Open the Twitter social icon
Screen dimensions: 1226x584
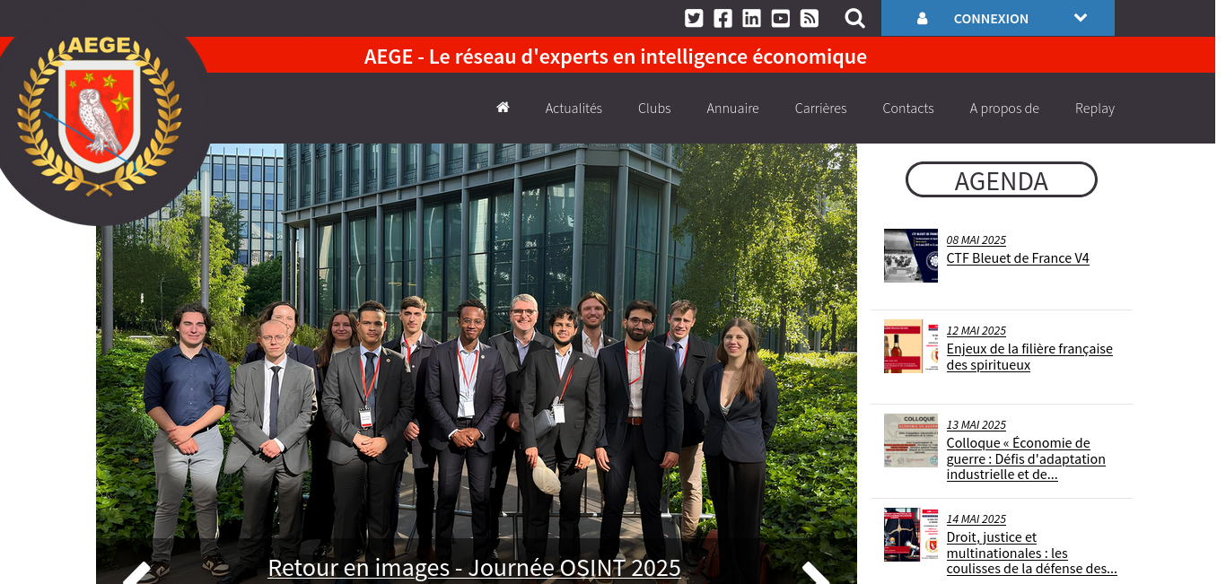[x=694, y=18]
